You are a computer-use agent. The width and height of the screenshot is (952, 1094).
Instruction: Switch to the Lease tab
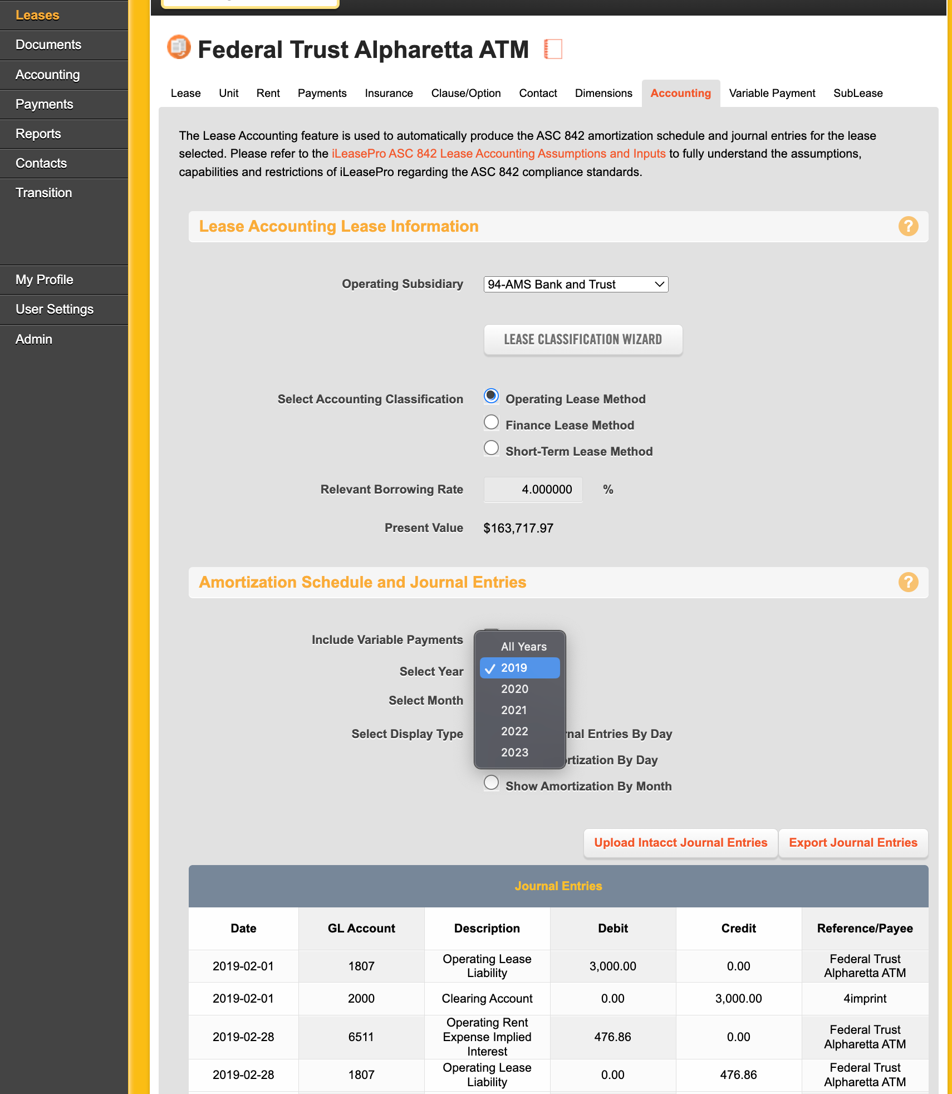[x=185, y=93]
